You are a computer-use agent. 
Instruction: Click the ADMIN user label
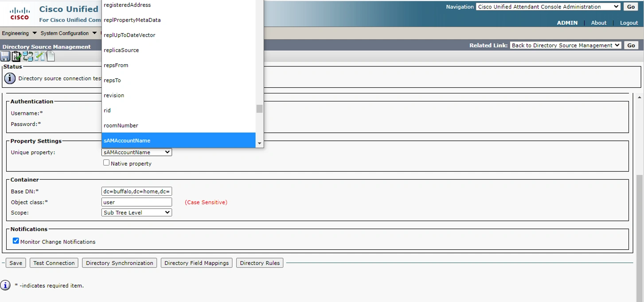[x=567, y=23]
